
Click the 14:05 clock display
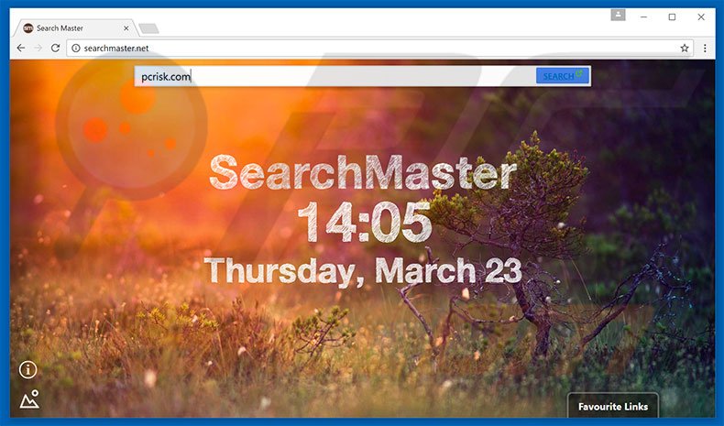click(x=365, y=223)
